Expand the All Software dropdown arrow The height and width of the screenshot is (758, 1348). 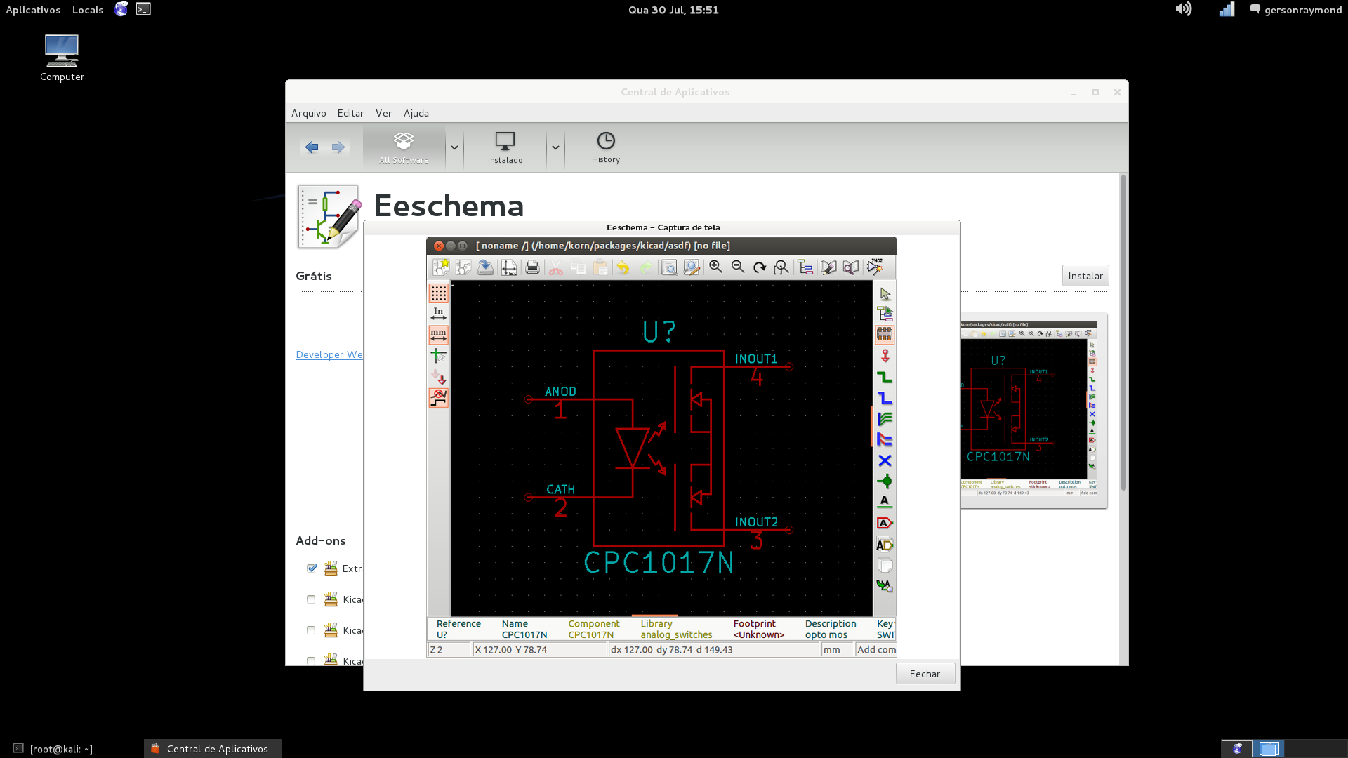[454, 147]
